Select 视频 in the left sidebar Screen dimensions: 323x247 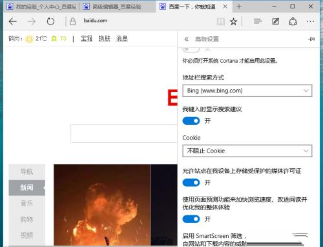pyautogui.click(x=27, y=235)
